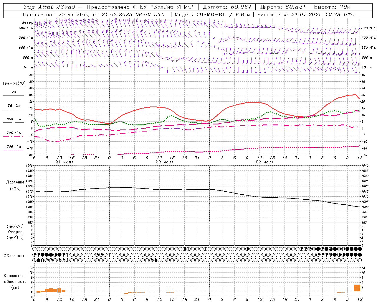Click the Тем-ра(°C) panel label
This screenshot has width=377, height=302.
[x=14, y=83]
